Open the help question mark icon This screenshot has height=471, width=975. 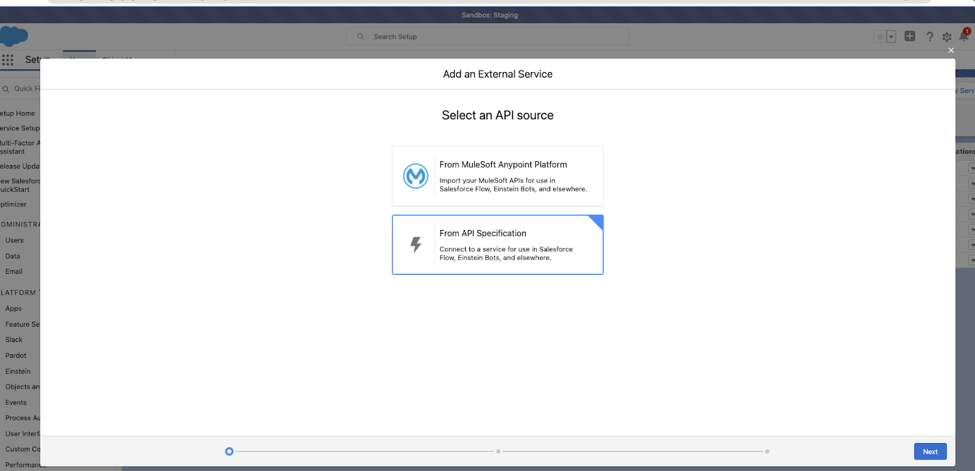[x=930, y=37]
